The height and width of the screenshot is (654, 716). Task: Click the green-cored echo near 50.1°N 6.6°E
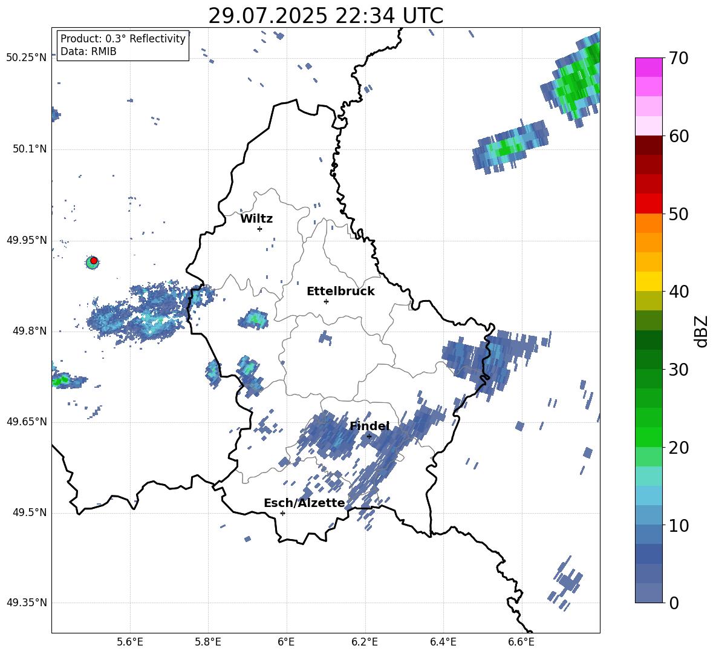point(509,147)
